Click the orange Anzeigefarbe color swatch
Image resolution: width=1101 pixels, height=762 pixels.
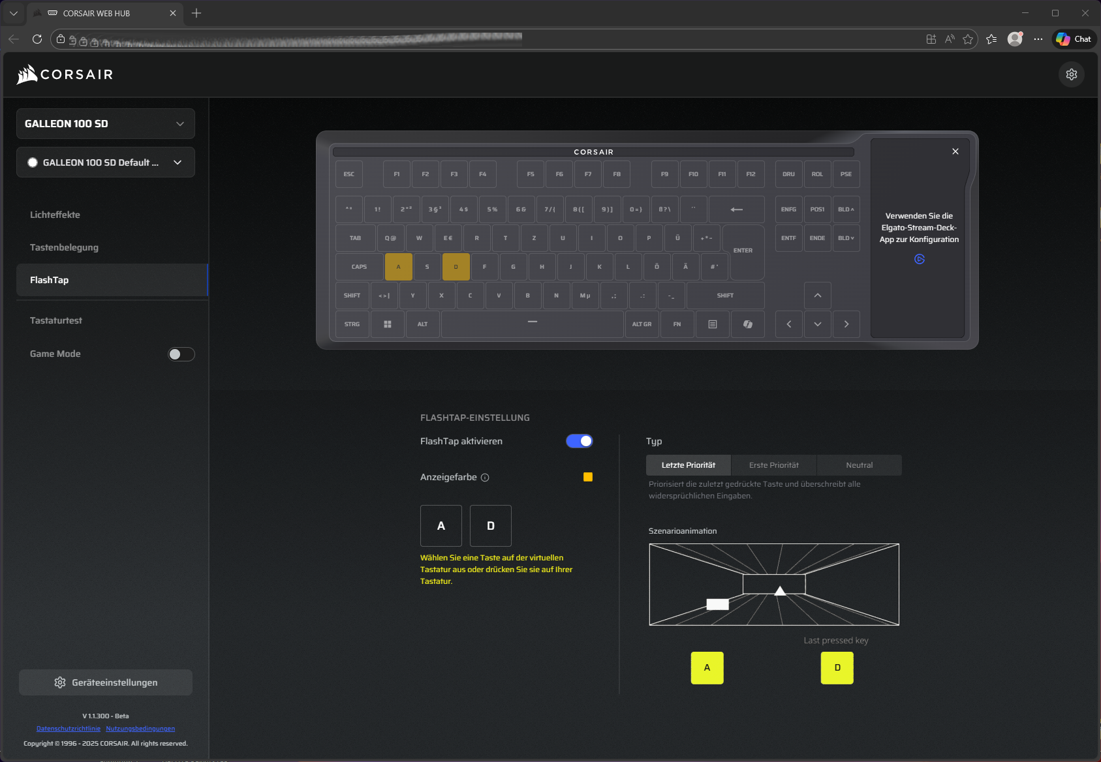(x=587, y=477)
